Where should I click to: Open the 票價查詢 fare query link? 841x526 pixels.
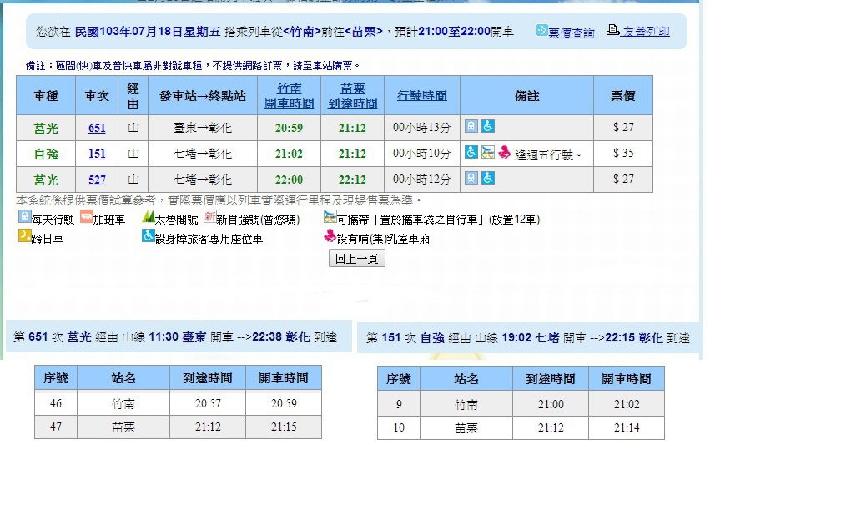point(572,33)
